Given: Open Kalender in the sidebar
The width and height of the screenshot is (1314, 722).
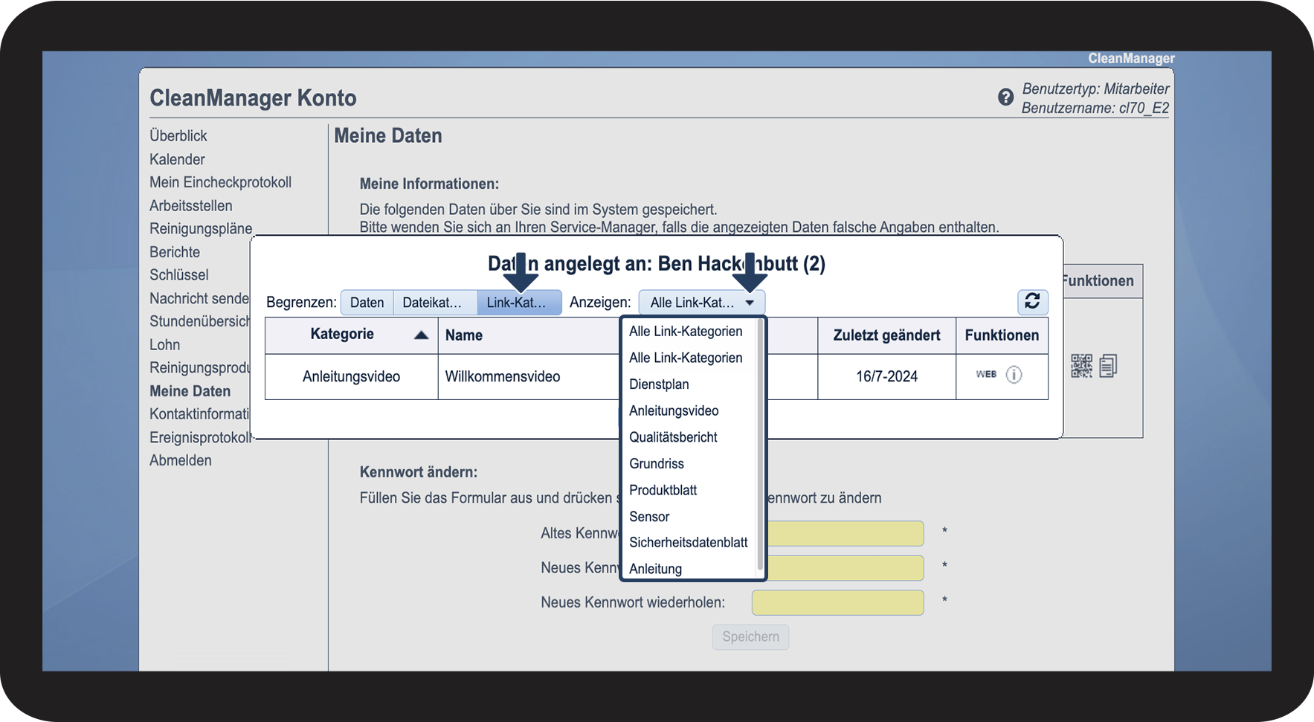Looking at the screenshot, I should click(x=177, y=160).
